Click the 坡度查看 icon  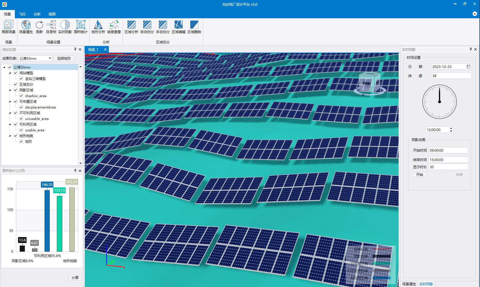[114, 25]
